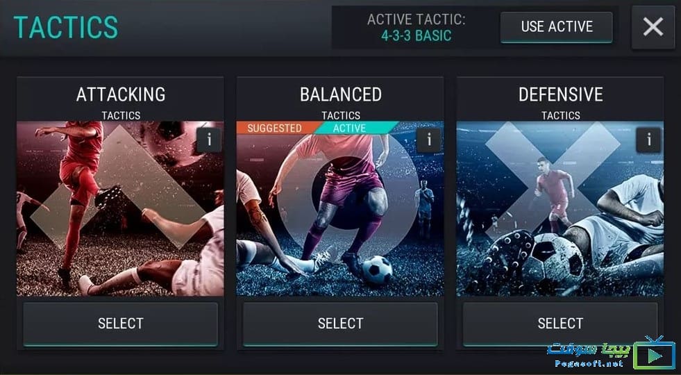The image size is (681, 375).
Task: Click the Suggested badge on Balanced card
Action: click(274, 128)
